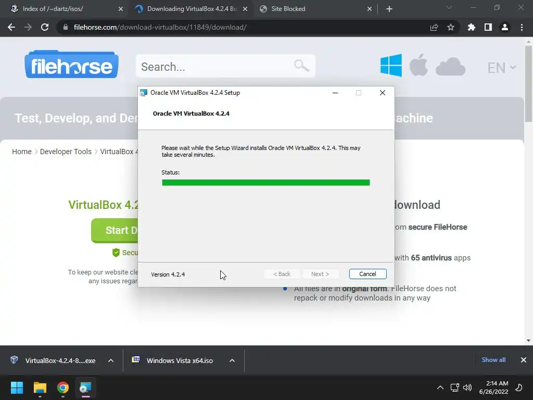The height and width of the screenshot is (400, 533).
Task: Click VirtualBox installer taskbar icon
Action: coord(85,387)
